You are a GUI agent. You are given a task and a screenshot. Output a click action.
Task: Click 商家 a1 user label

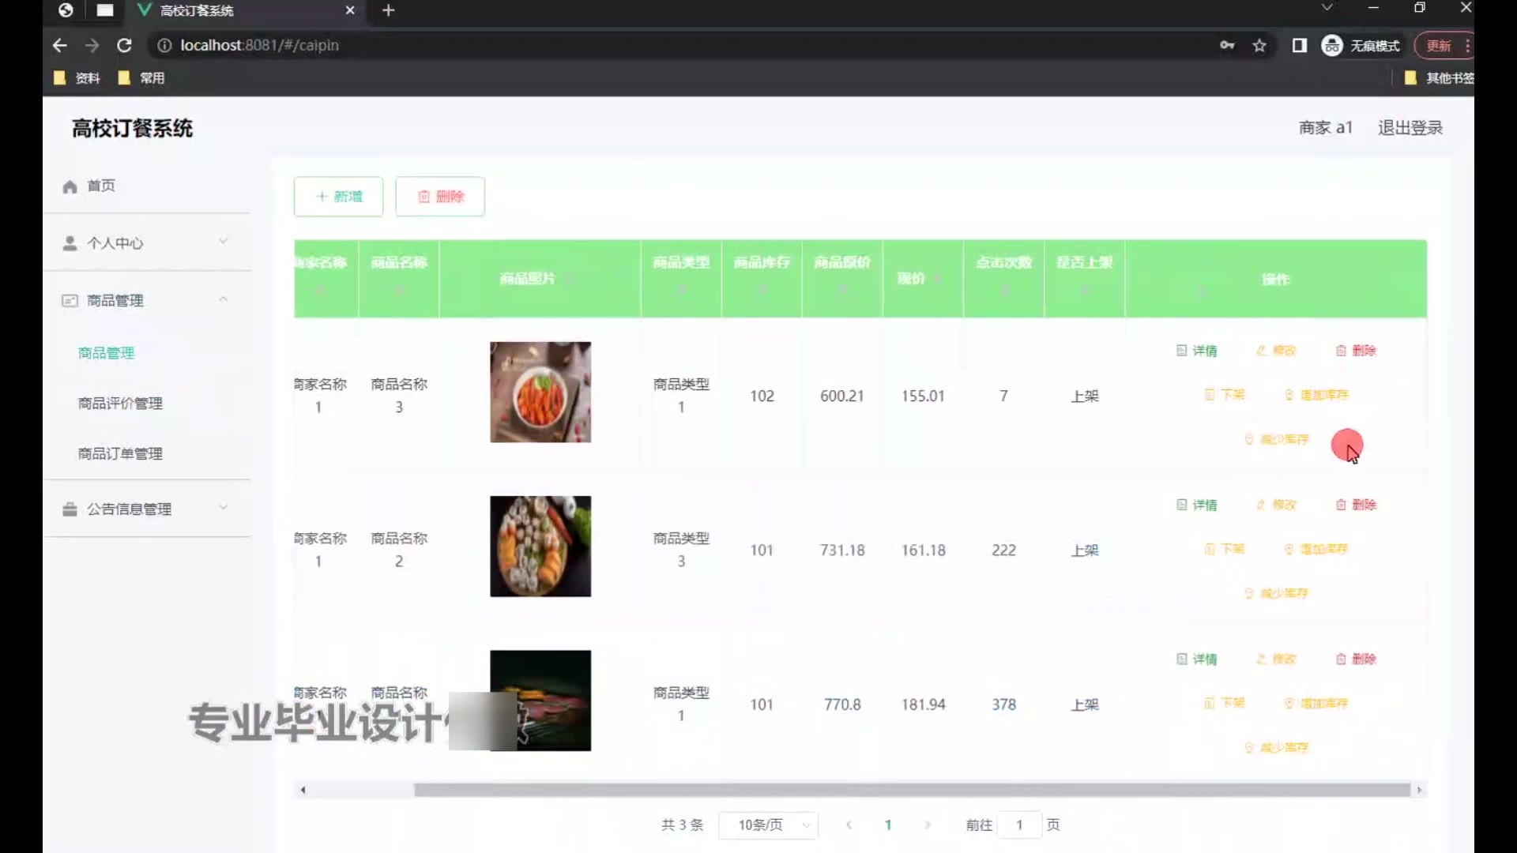tap(1326, 128)
